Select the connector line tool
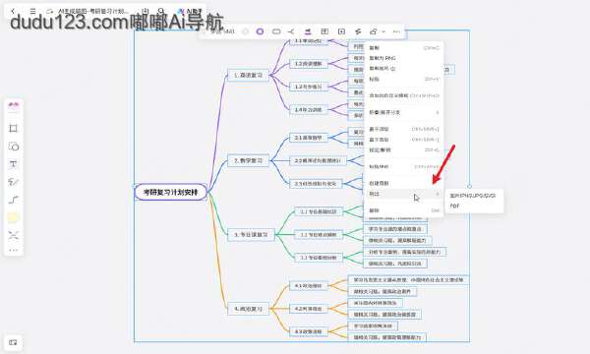Image resolution: width=590 pixels, height=354 pixels. (x=13, y=200)
